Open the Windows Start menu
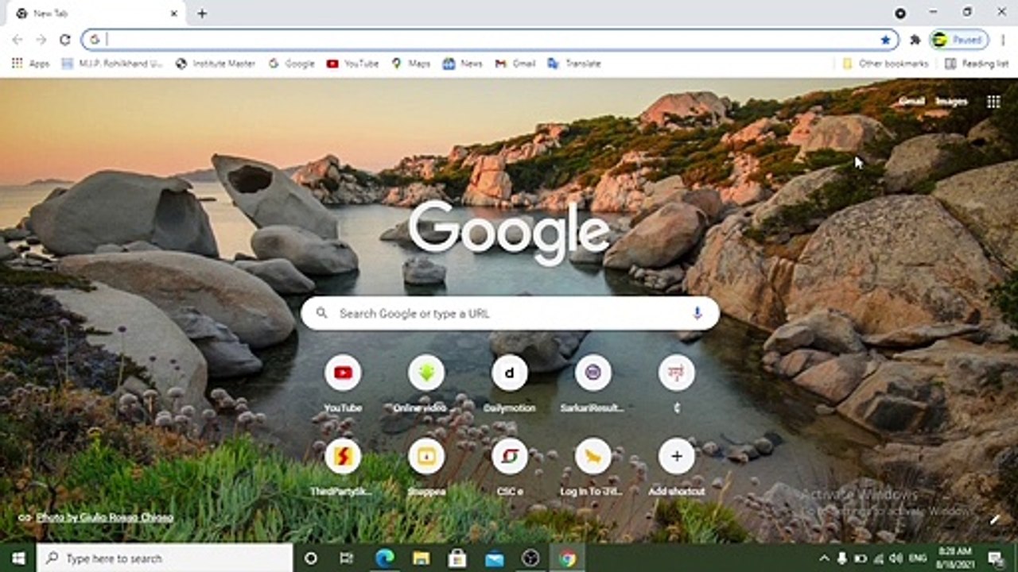This screenshot has height=572, width=1018. coord(18,558)
